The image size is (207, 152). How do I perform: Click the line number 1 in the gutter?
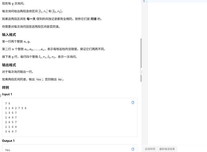pos(144,1)
